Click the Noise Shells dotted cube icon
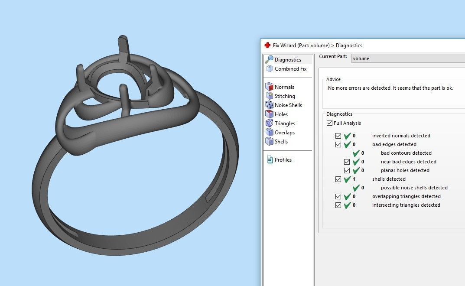The width and height of the screenshot is (465, 286). [x=269, y=105]
